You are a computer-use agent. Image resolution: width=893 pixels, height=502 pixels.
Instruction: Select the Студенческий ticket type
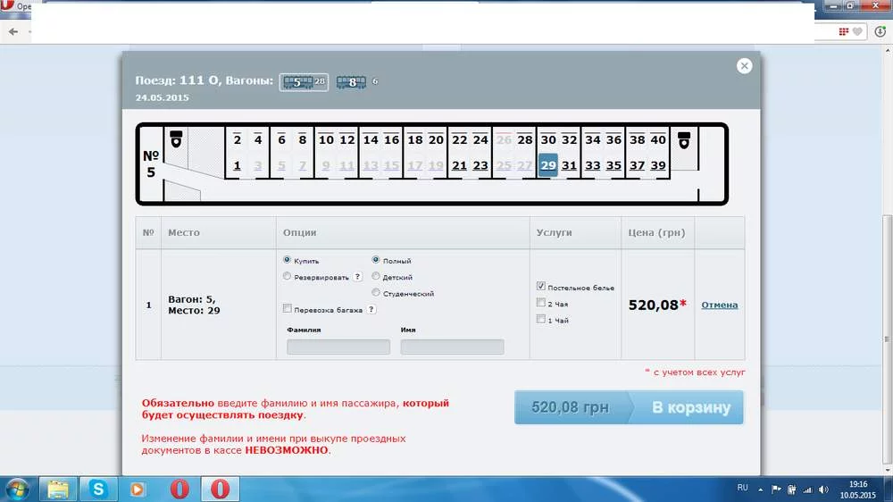[x=375, y=293]
